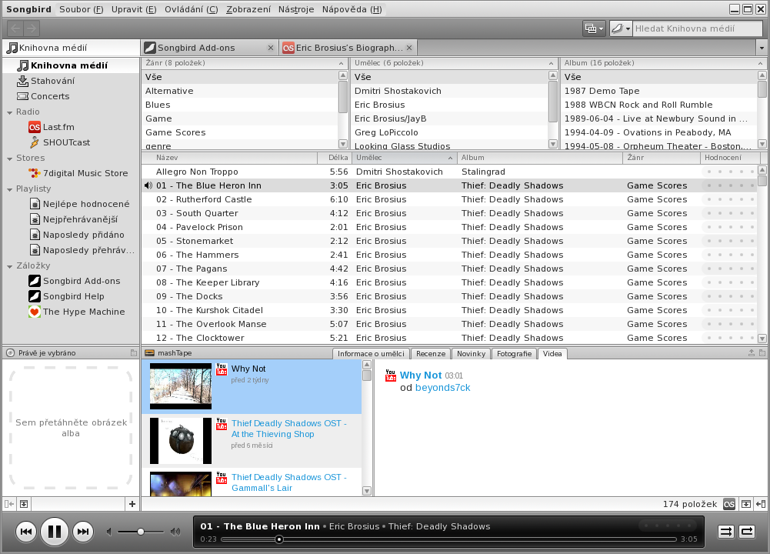Click the loud speaker icon for max volume
The height and width of the screenshot is (554, 770).
click(x=175, y=532)
